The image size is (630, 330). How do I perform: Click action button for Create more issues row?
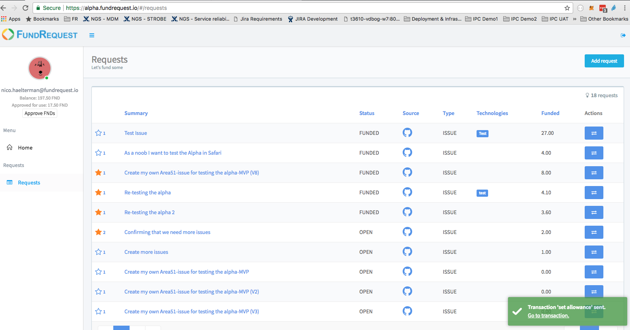tap(594, 252)
